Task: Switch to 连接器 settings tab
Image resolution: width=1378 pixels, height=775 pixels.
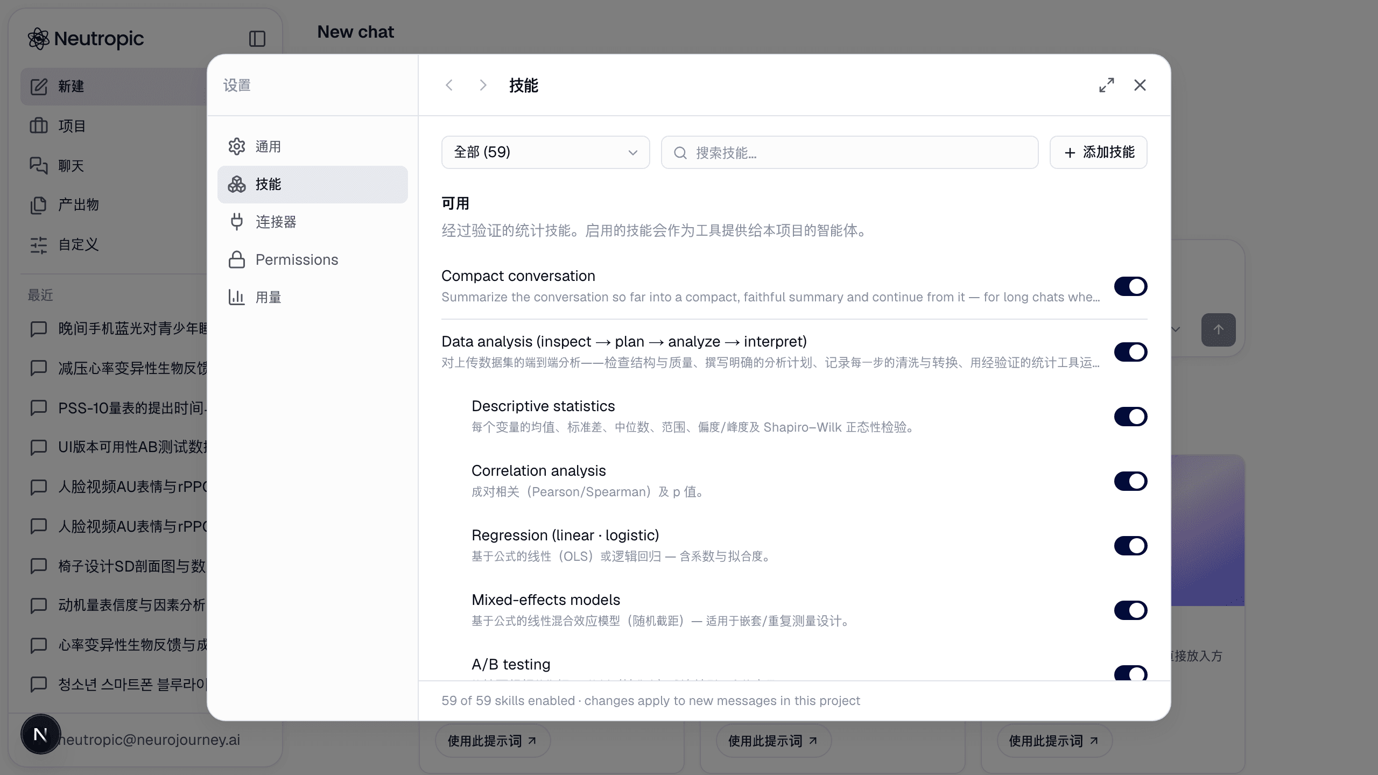Action: (x=313, y=222)
